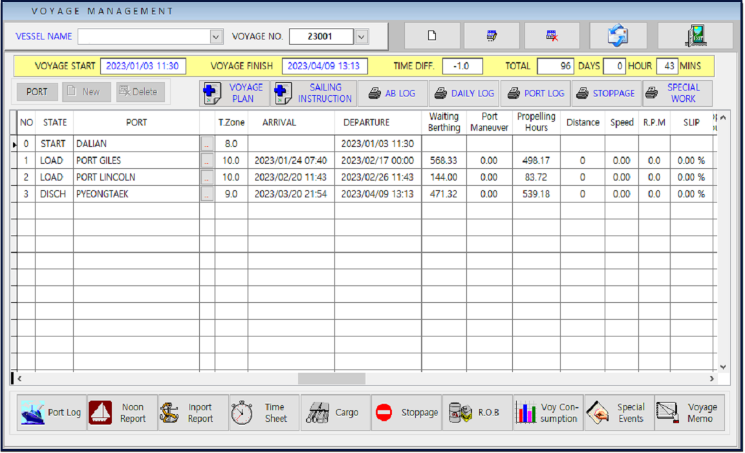The width and height of the screenshot is (745, 453).
Task: Print the AB Log
Action: tap(393, 93)
